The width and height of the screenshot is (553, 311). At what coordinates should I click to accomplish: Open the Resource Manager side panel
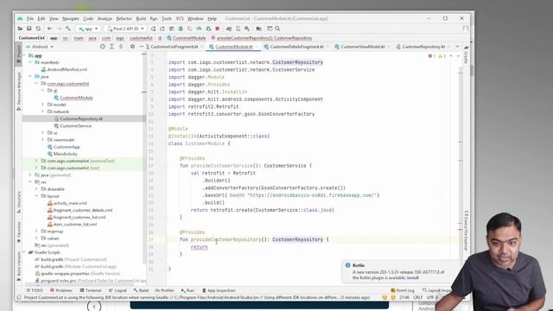point(19,91)
